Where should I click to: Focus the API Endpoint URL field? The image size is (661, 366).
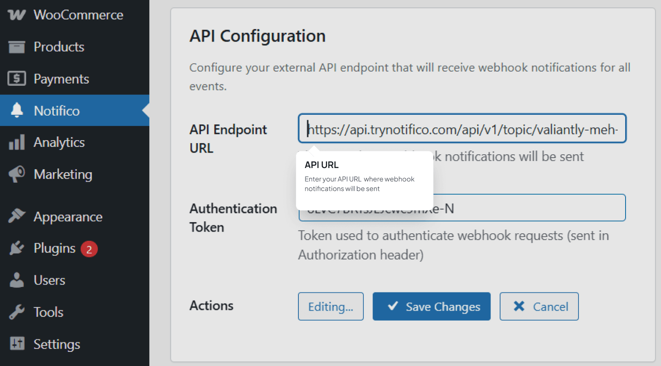(462, 128)
